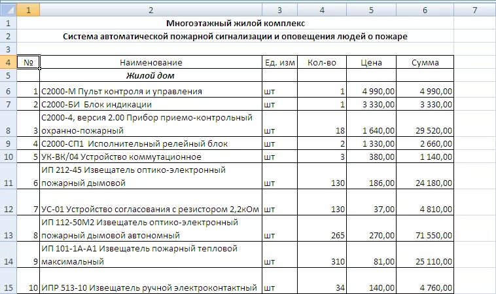Select row header 8

9,124
